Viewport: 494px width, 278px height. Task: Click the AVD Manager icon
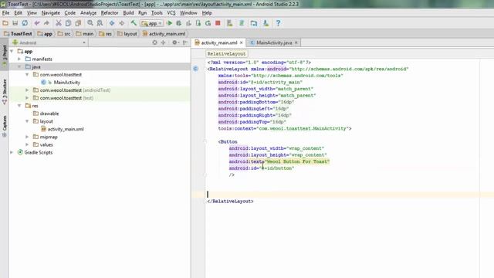(230, 23)
